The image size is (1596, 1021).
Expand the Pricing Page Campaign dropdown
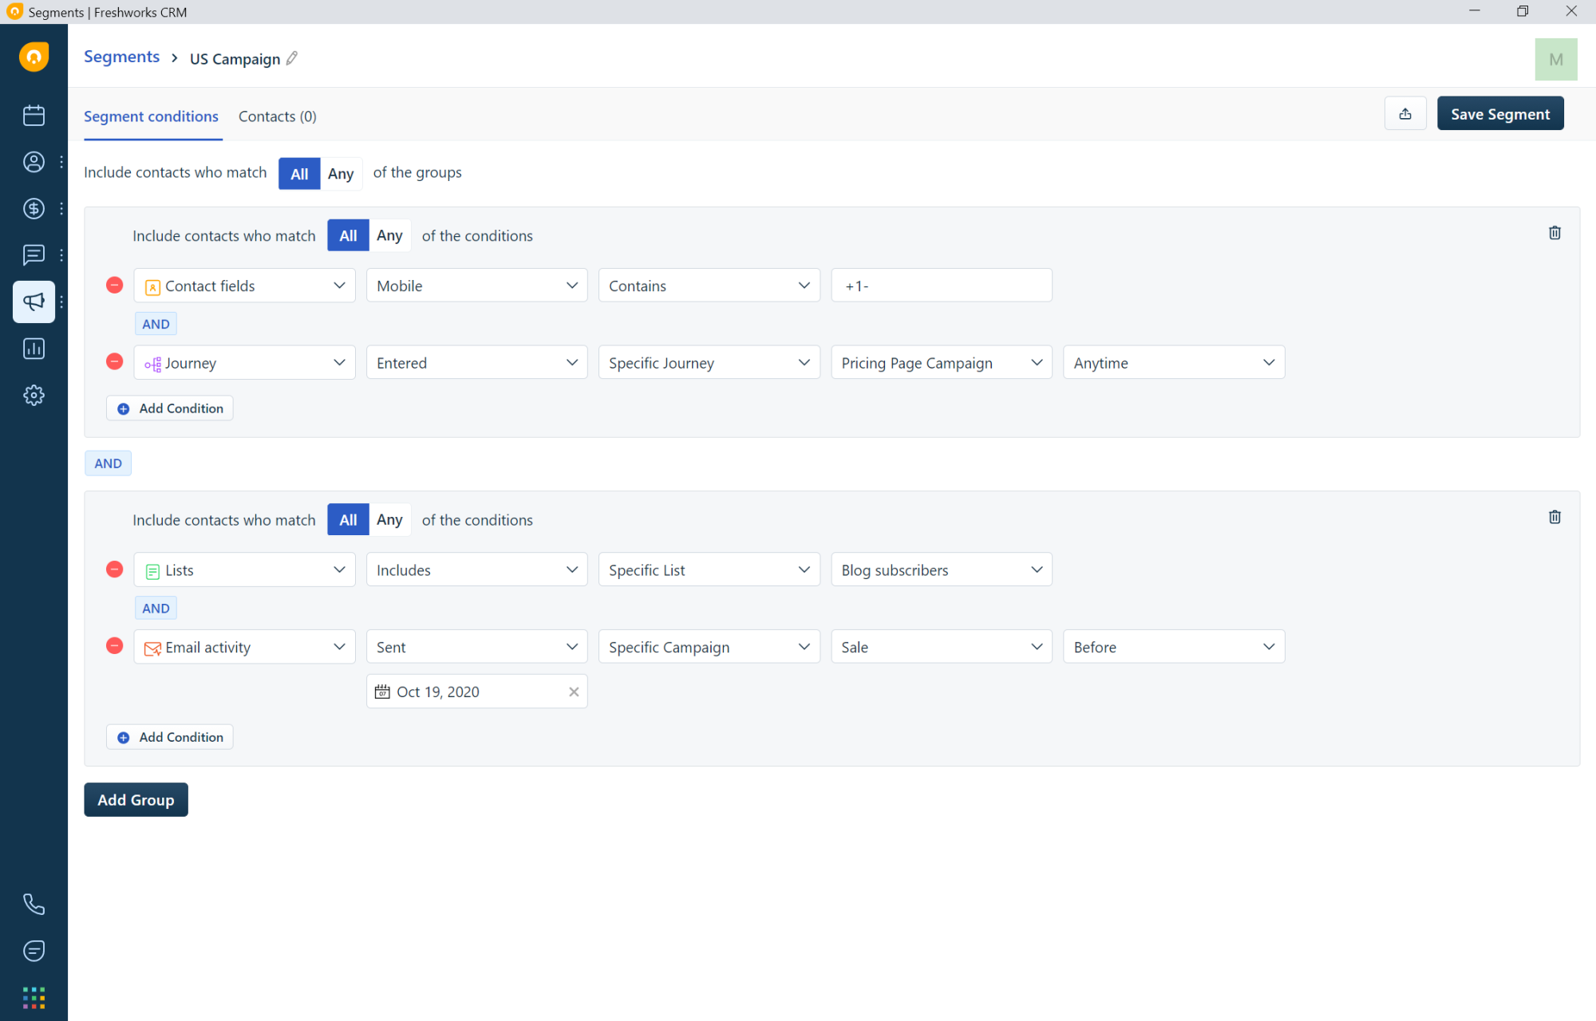point(941,363)
